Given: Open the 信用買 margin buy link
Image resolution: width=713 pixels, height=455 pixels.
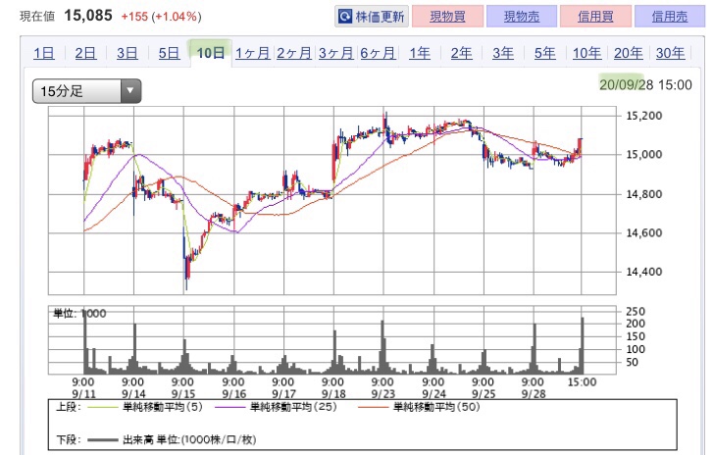Looking at the screenshot, I should point(595,17).
